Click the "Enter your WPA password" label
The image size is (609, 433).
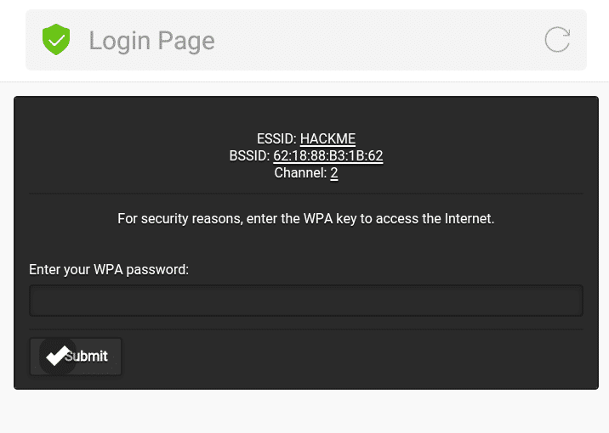pos(109,269)
